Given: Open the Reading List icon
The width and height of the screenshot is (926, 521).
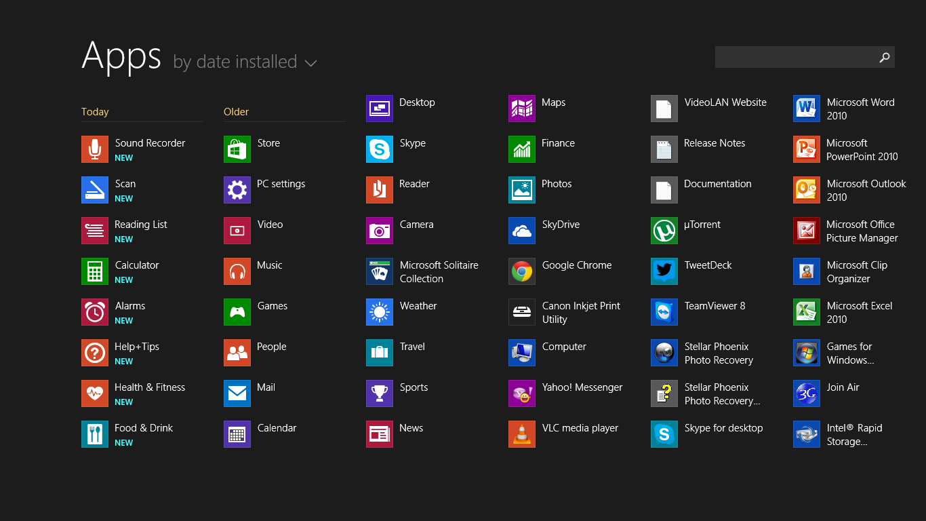Looking at the screenshot, I should (x=95, y=231).
